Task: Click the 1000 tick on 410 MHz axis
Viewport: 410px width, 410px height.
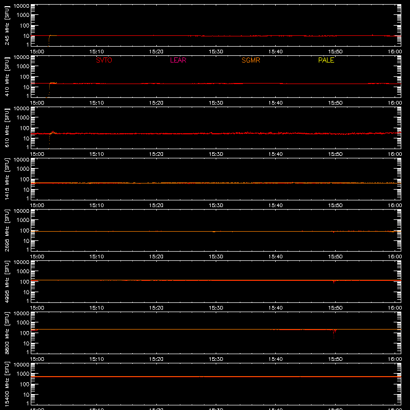Action: point(23,67)
